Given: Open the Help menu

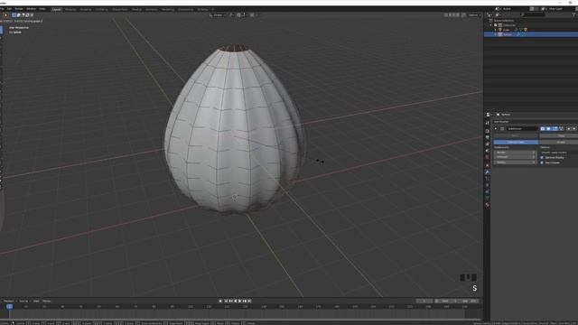Looking at the screenshot, I should pyautogui.click(x=42, y=8).
